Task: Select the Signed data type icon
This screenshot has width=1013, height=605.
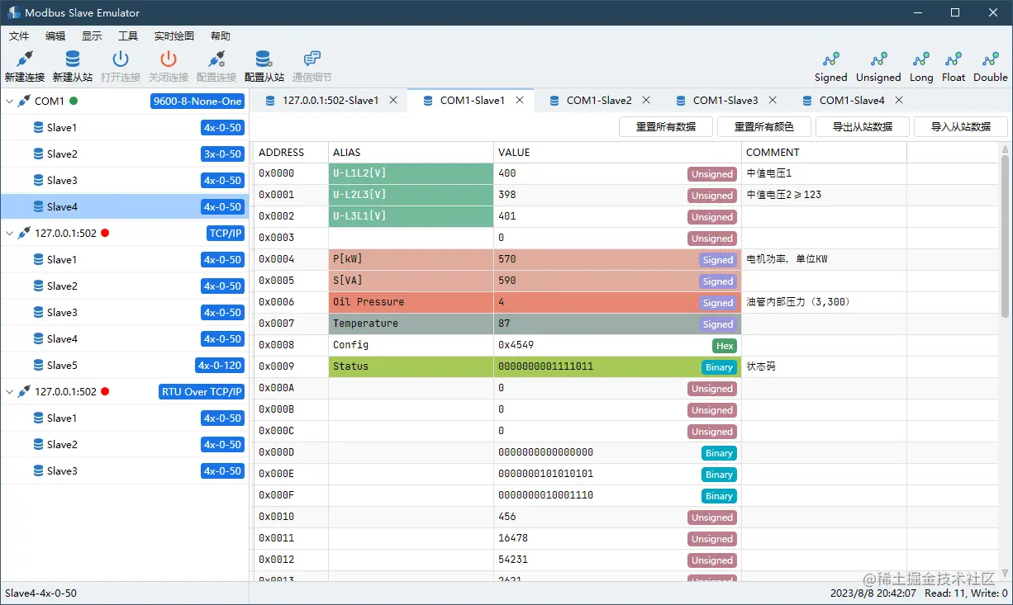Action: (831, 59)
